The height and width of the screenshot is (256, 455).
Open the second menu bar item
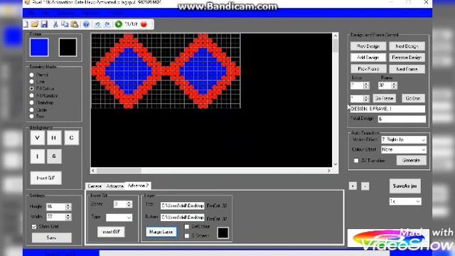click(x=45, y=13)
